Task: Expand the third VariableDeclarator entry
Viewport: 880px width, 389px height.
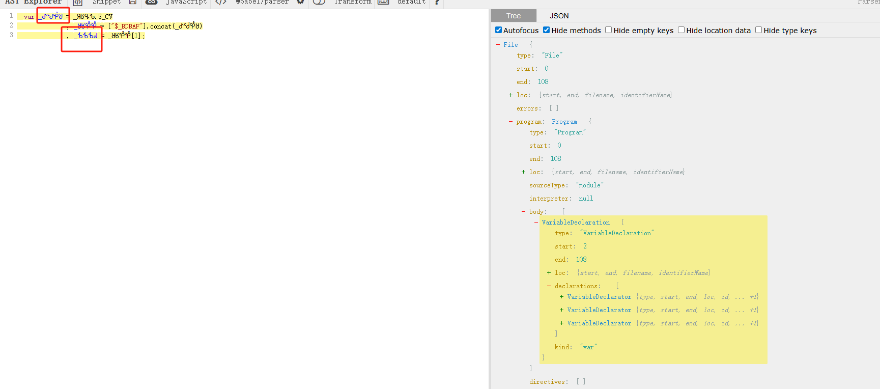Action: [x=561, y=323]
